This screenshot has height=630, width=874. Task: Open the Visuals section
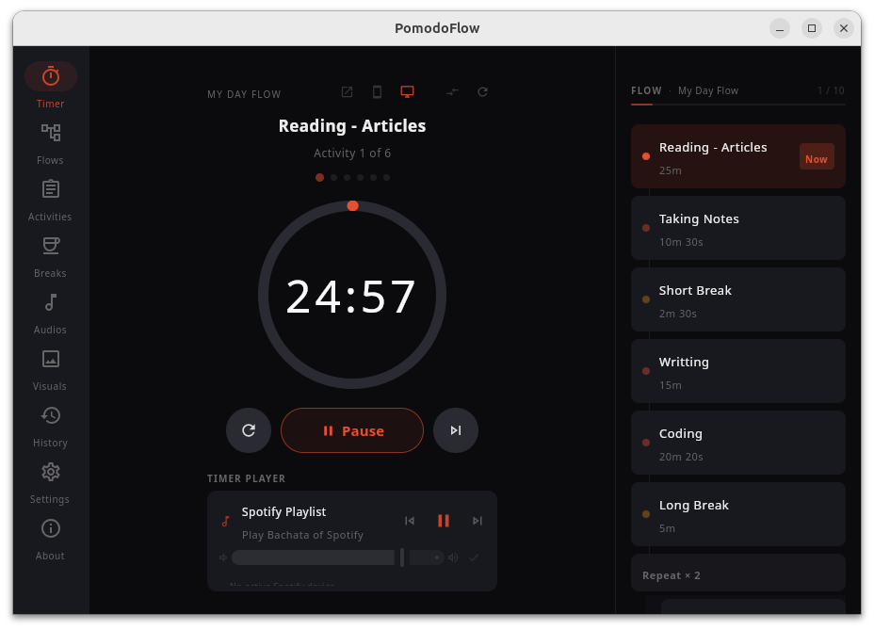point(50,367)
